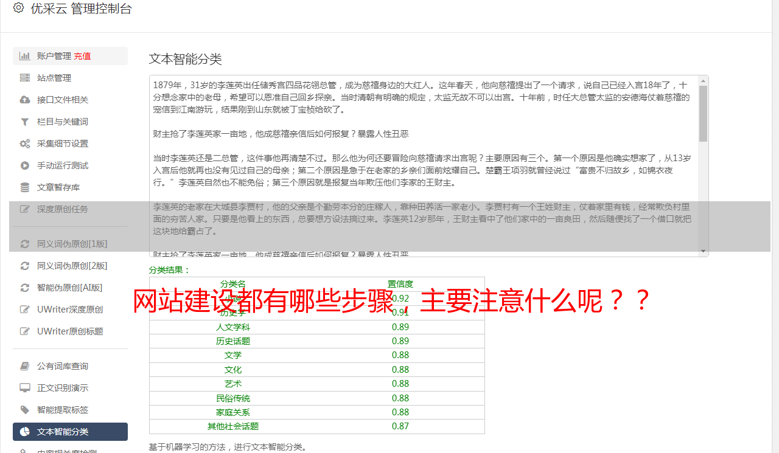Select the active 文本智能分类 menu item
This screenshot has width=779, height=453.
70,432
